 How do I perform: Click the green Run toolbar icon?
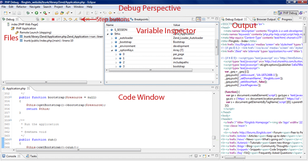pyautogui.click(x=37, y=13)
